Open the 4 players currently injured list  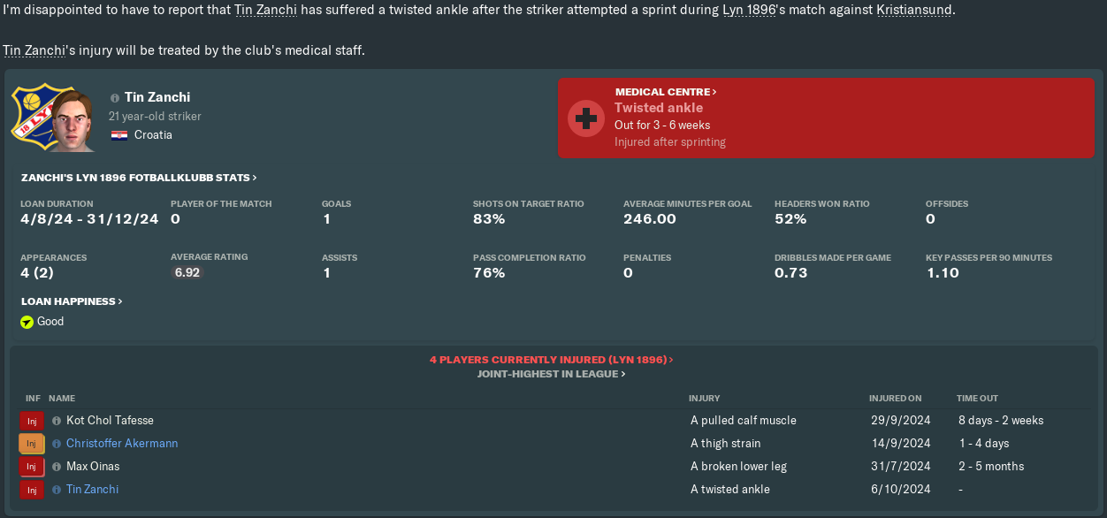[551, 360]
